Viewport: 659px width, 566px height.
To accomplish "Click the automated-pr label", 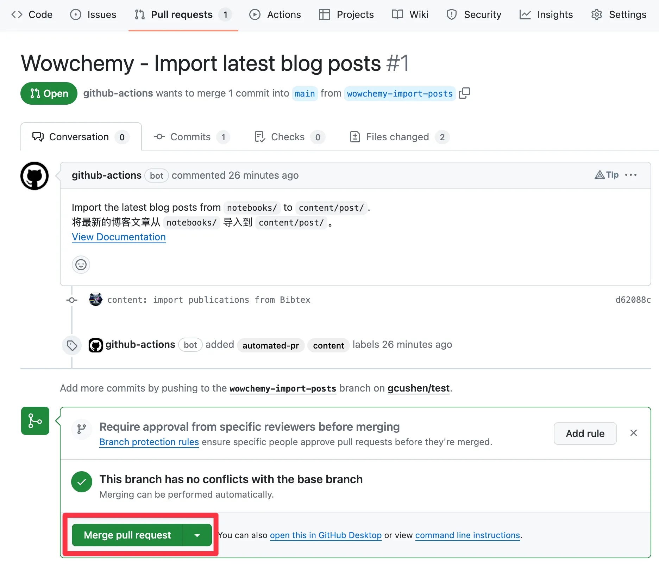I will click(270, 345).
